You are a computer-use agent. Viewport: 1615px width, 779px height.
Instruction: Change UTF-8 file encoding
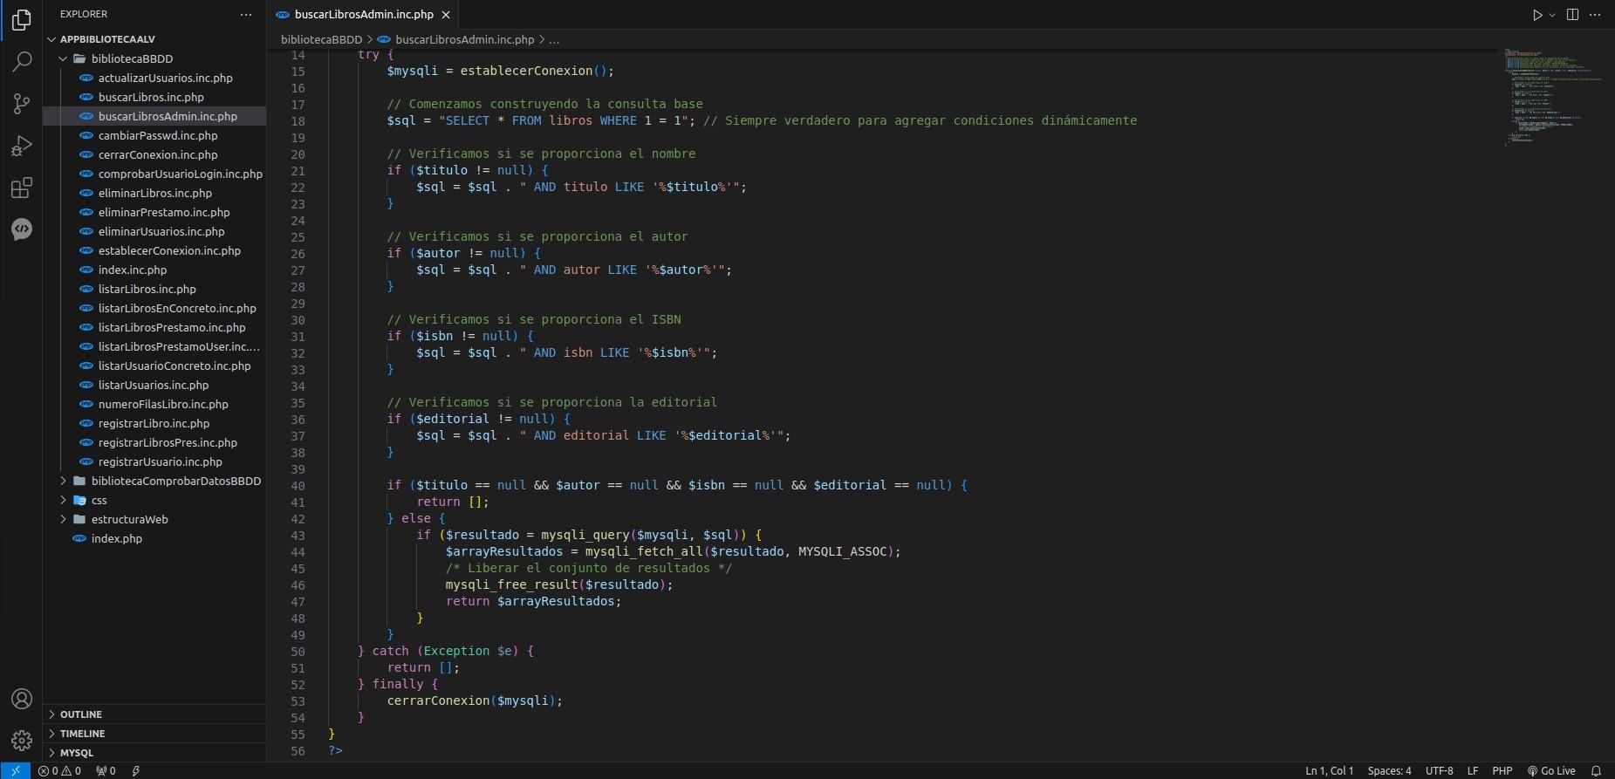1439,770
